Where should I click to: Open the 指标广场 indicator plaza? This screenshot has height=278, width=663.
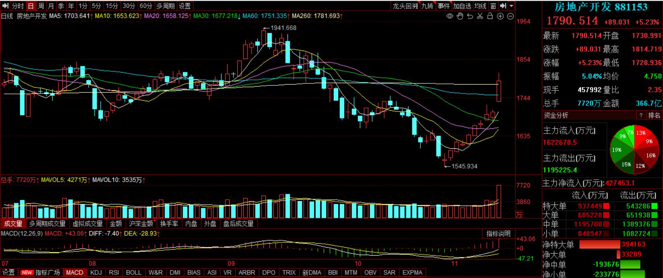pos(48,272)
